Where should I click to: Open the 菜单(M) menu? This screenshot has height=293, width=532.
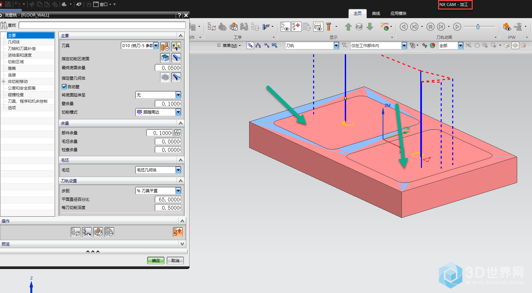[x=229, y=45]
